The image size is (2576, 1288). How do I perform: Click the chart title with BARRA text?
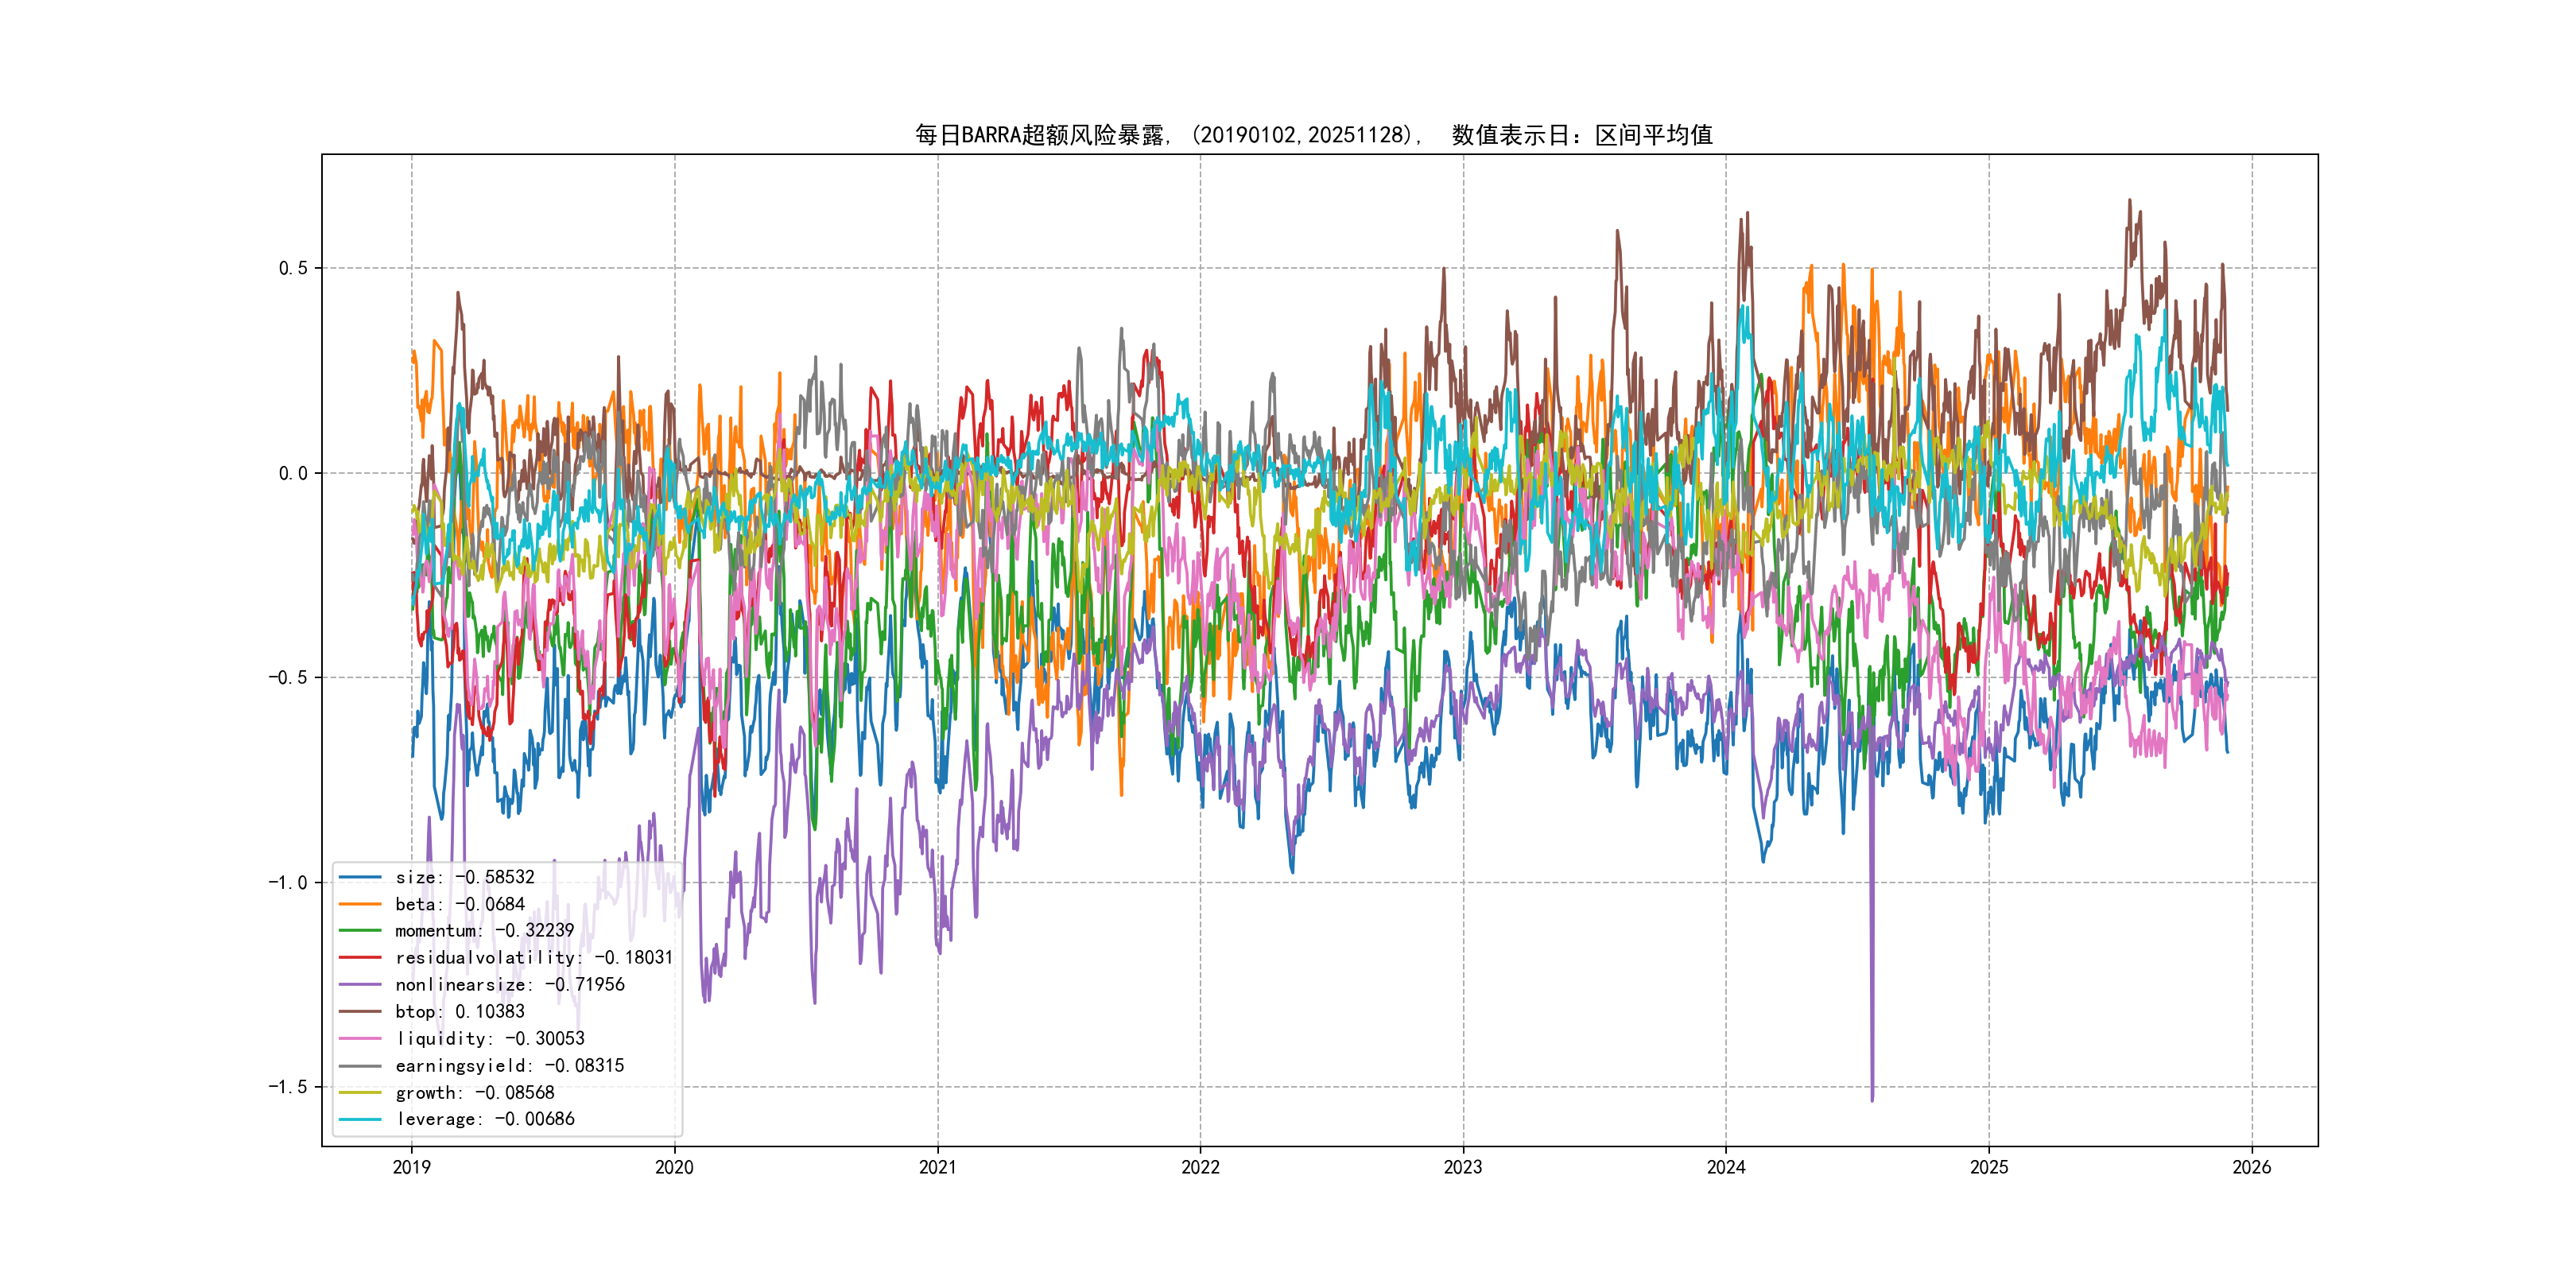click(x=1313, y=135)
